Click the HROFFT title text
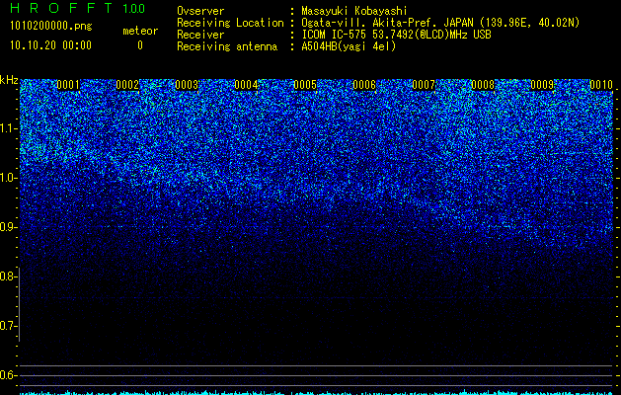 61,8
